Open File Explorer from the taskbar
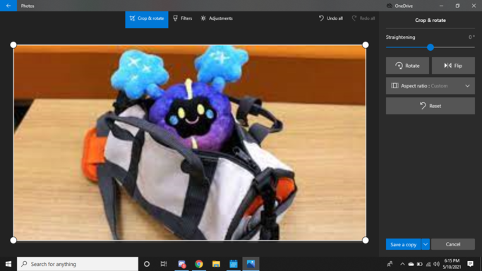This screenshot has width=482, height=271. [x=216, y=264]
